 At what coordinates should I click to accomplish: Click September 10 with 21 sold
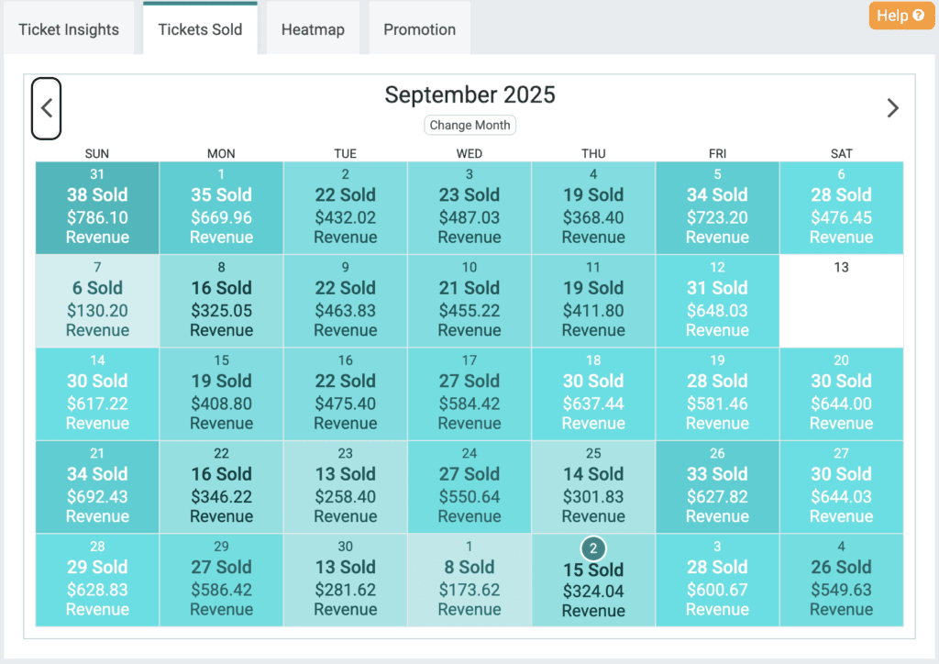[x=469, y=302]
